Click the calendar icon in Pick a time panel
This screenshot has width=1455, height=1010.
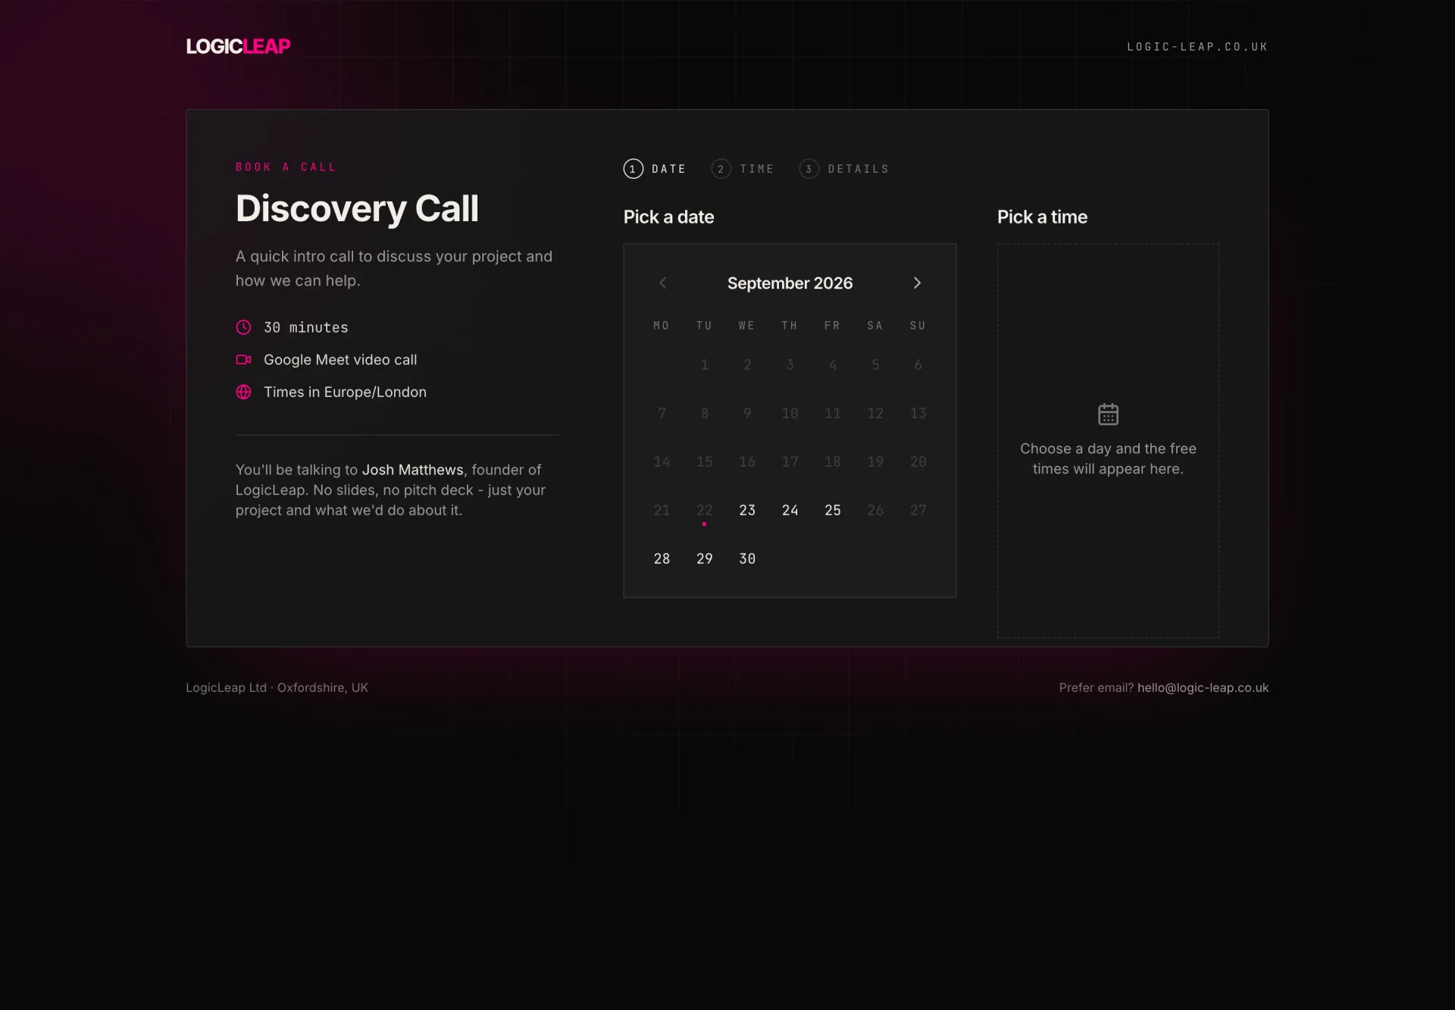point(1108,414)
